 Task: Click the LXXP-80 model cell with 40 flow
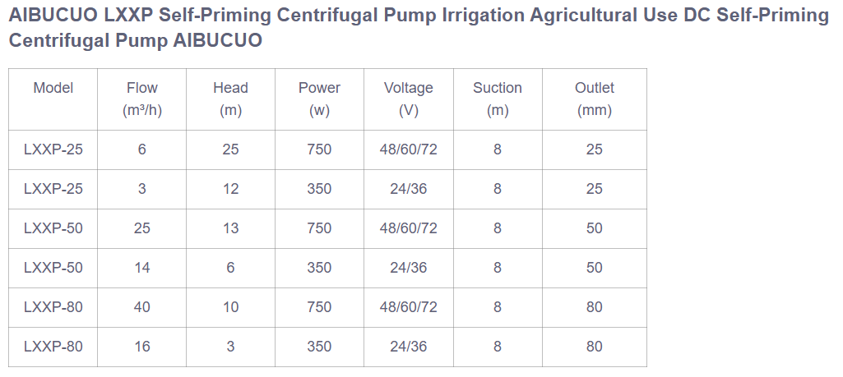tap(53, 307)
